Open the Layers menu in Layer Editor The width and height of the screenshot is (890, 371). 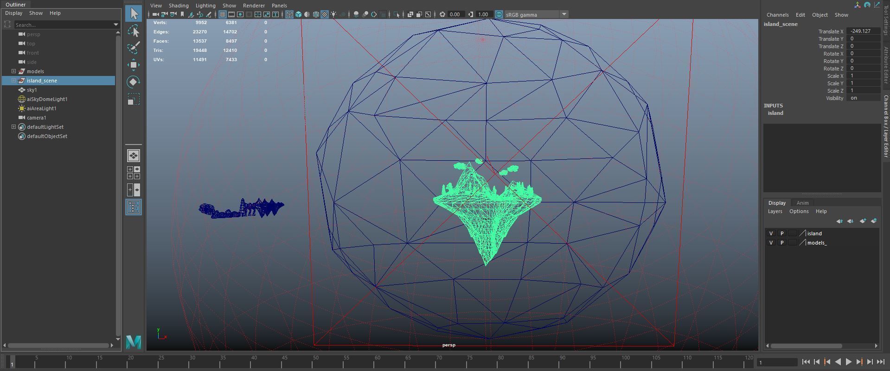click(x=775, y=211)
